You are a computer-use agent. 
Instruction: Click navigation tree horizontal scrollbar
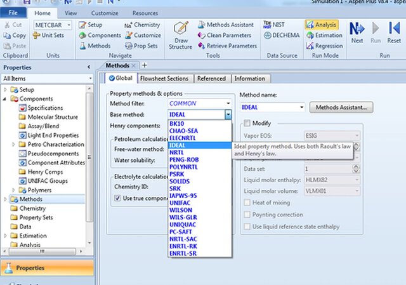click(43, 251)
